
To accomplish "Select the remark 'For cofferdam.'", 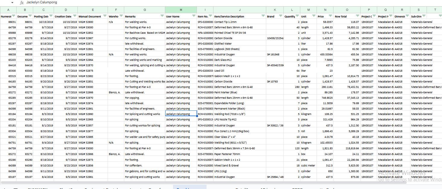I will (x=145, y=166).
